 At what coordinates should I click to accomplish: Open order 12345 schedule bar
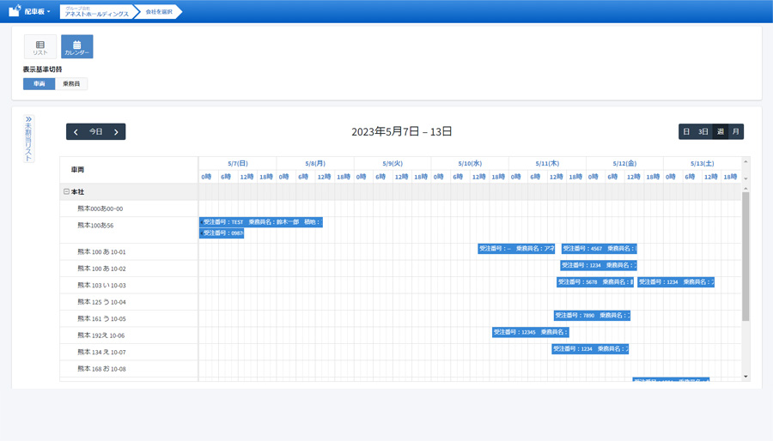pos(530,332)
